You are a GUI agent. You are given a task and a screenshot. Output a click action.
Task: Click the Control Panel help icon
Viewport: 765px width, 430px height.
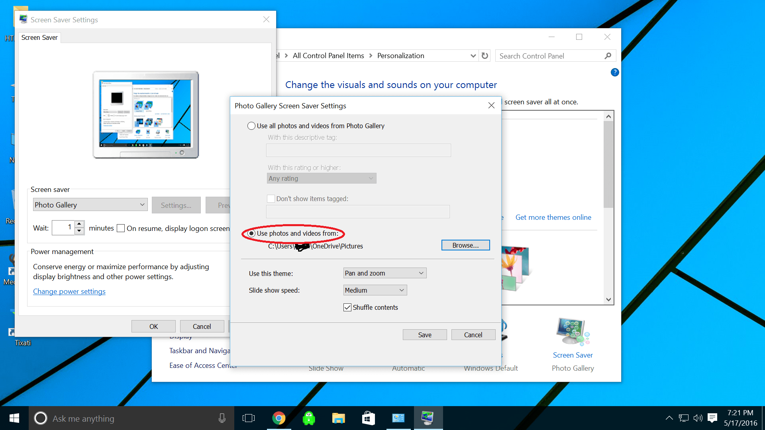point(614,72)
